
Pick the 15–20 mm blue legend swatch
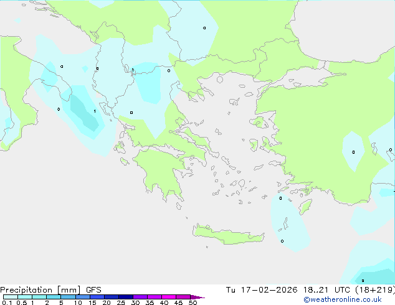(97, 297)
